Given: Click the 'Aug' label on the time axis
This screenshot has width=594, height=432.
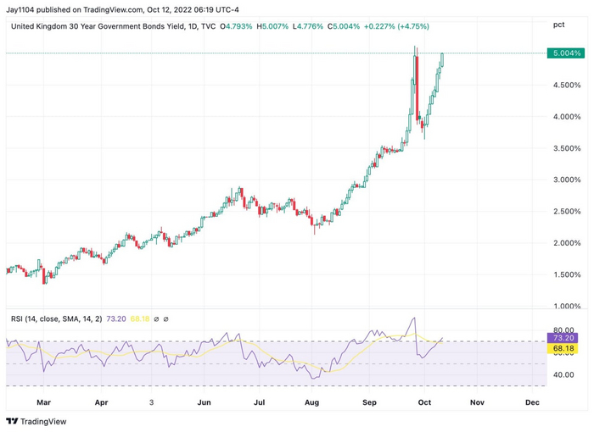Looking at the screenshot, I should pyautogui.click(x=311, y=402).
